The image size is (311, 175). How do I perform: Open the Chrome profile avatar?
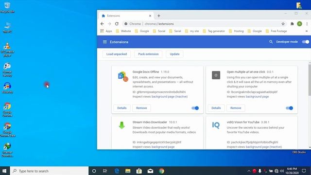(x=299, y=24)
